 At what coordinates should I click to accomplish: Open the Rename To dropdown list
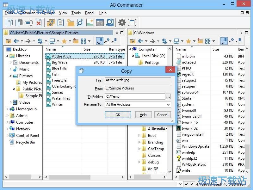(x=168, y=104)
